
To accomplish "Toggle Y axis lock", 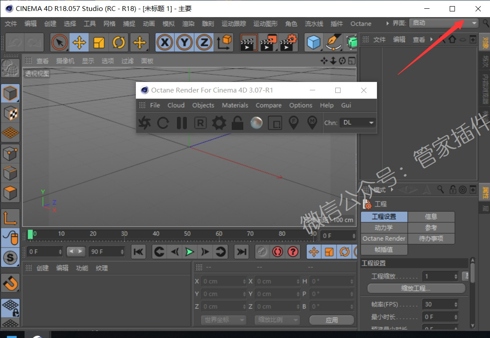I will 185,42.
